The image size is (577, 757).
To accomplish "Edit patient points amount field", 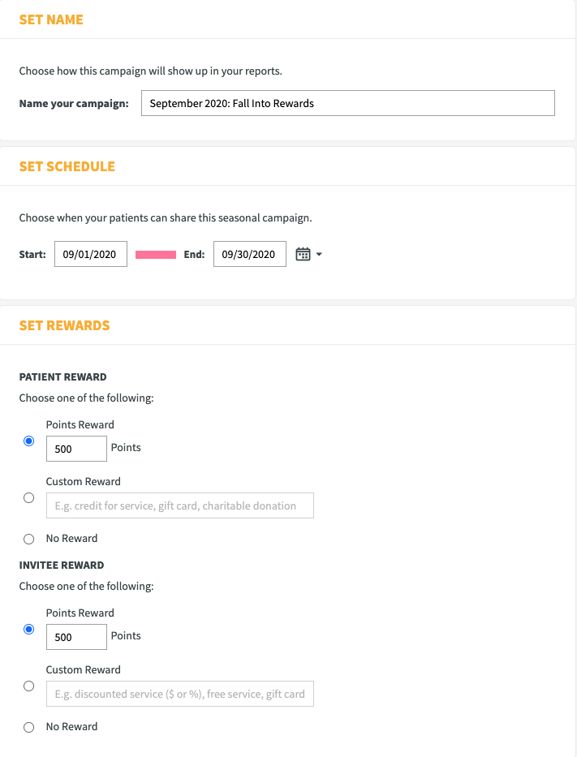I will [x=76, y=449].
